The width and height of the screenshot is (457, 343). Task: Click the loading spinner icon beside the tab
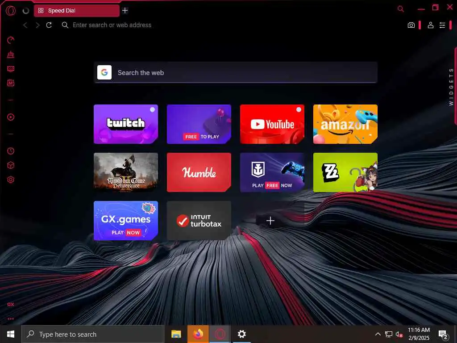click(26, 11)
